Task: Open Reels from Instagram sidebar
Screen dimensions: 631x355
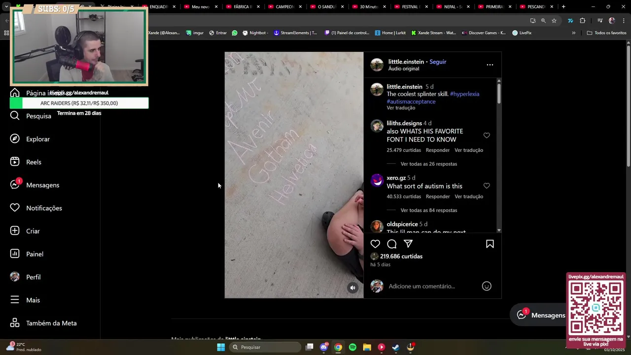Action: (x=27, y=162)
